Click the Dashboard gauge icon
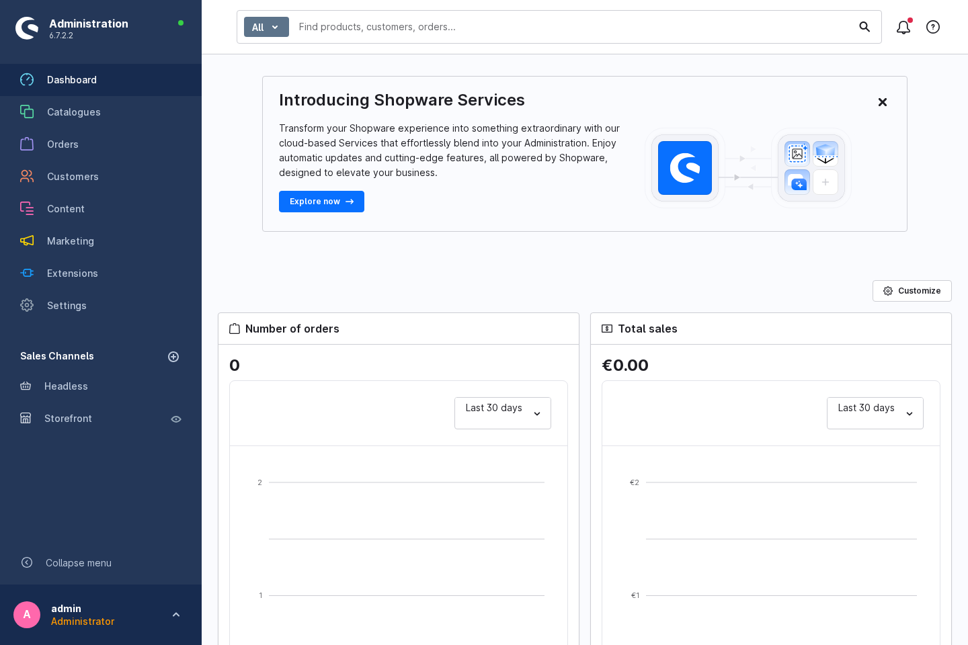 [27, 80]
